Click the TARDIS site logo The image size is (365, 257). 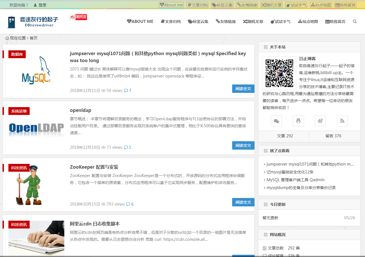point(11,22)
